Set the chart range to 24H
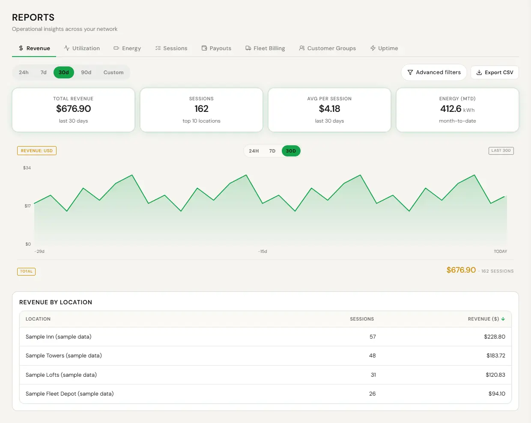 [x=254, y=151]
